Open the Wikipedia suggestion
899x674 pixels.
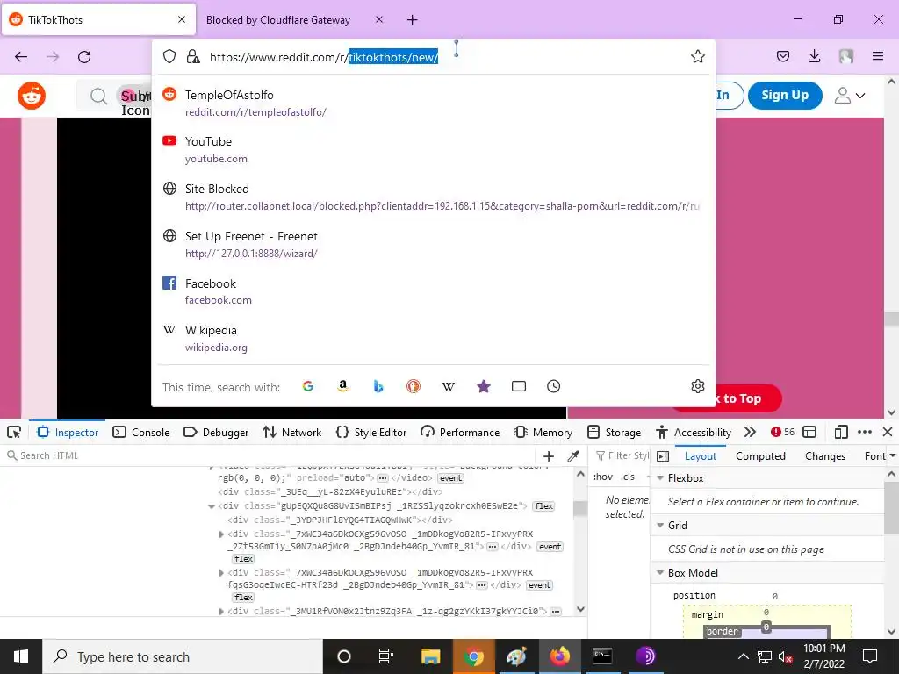point(434,338)
